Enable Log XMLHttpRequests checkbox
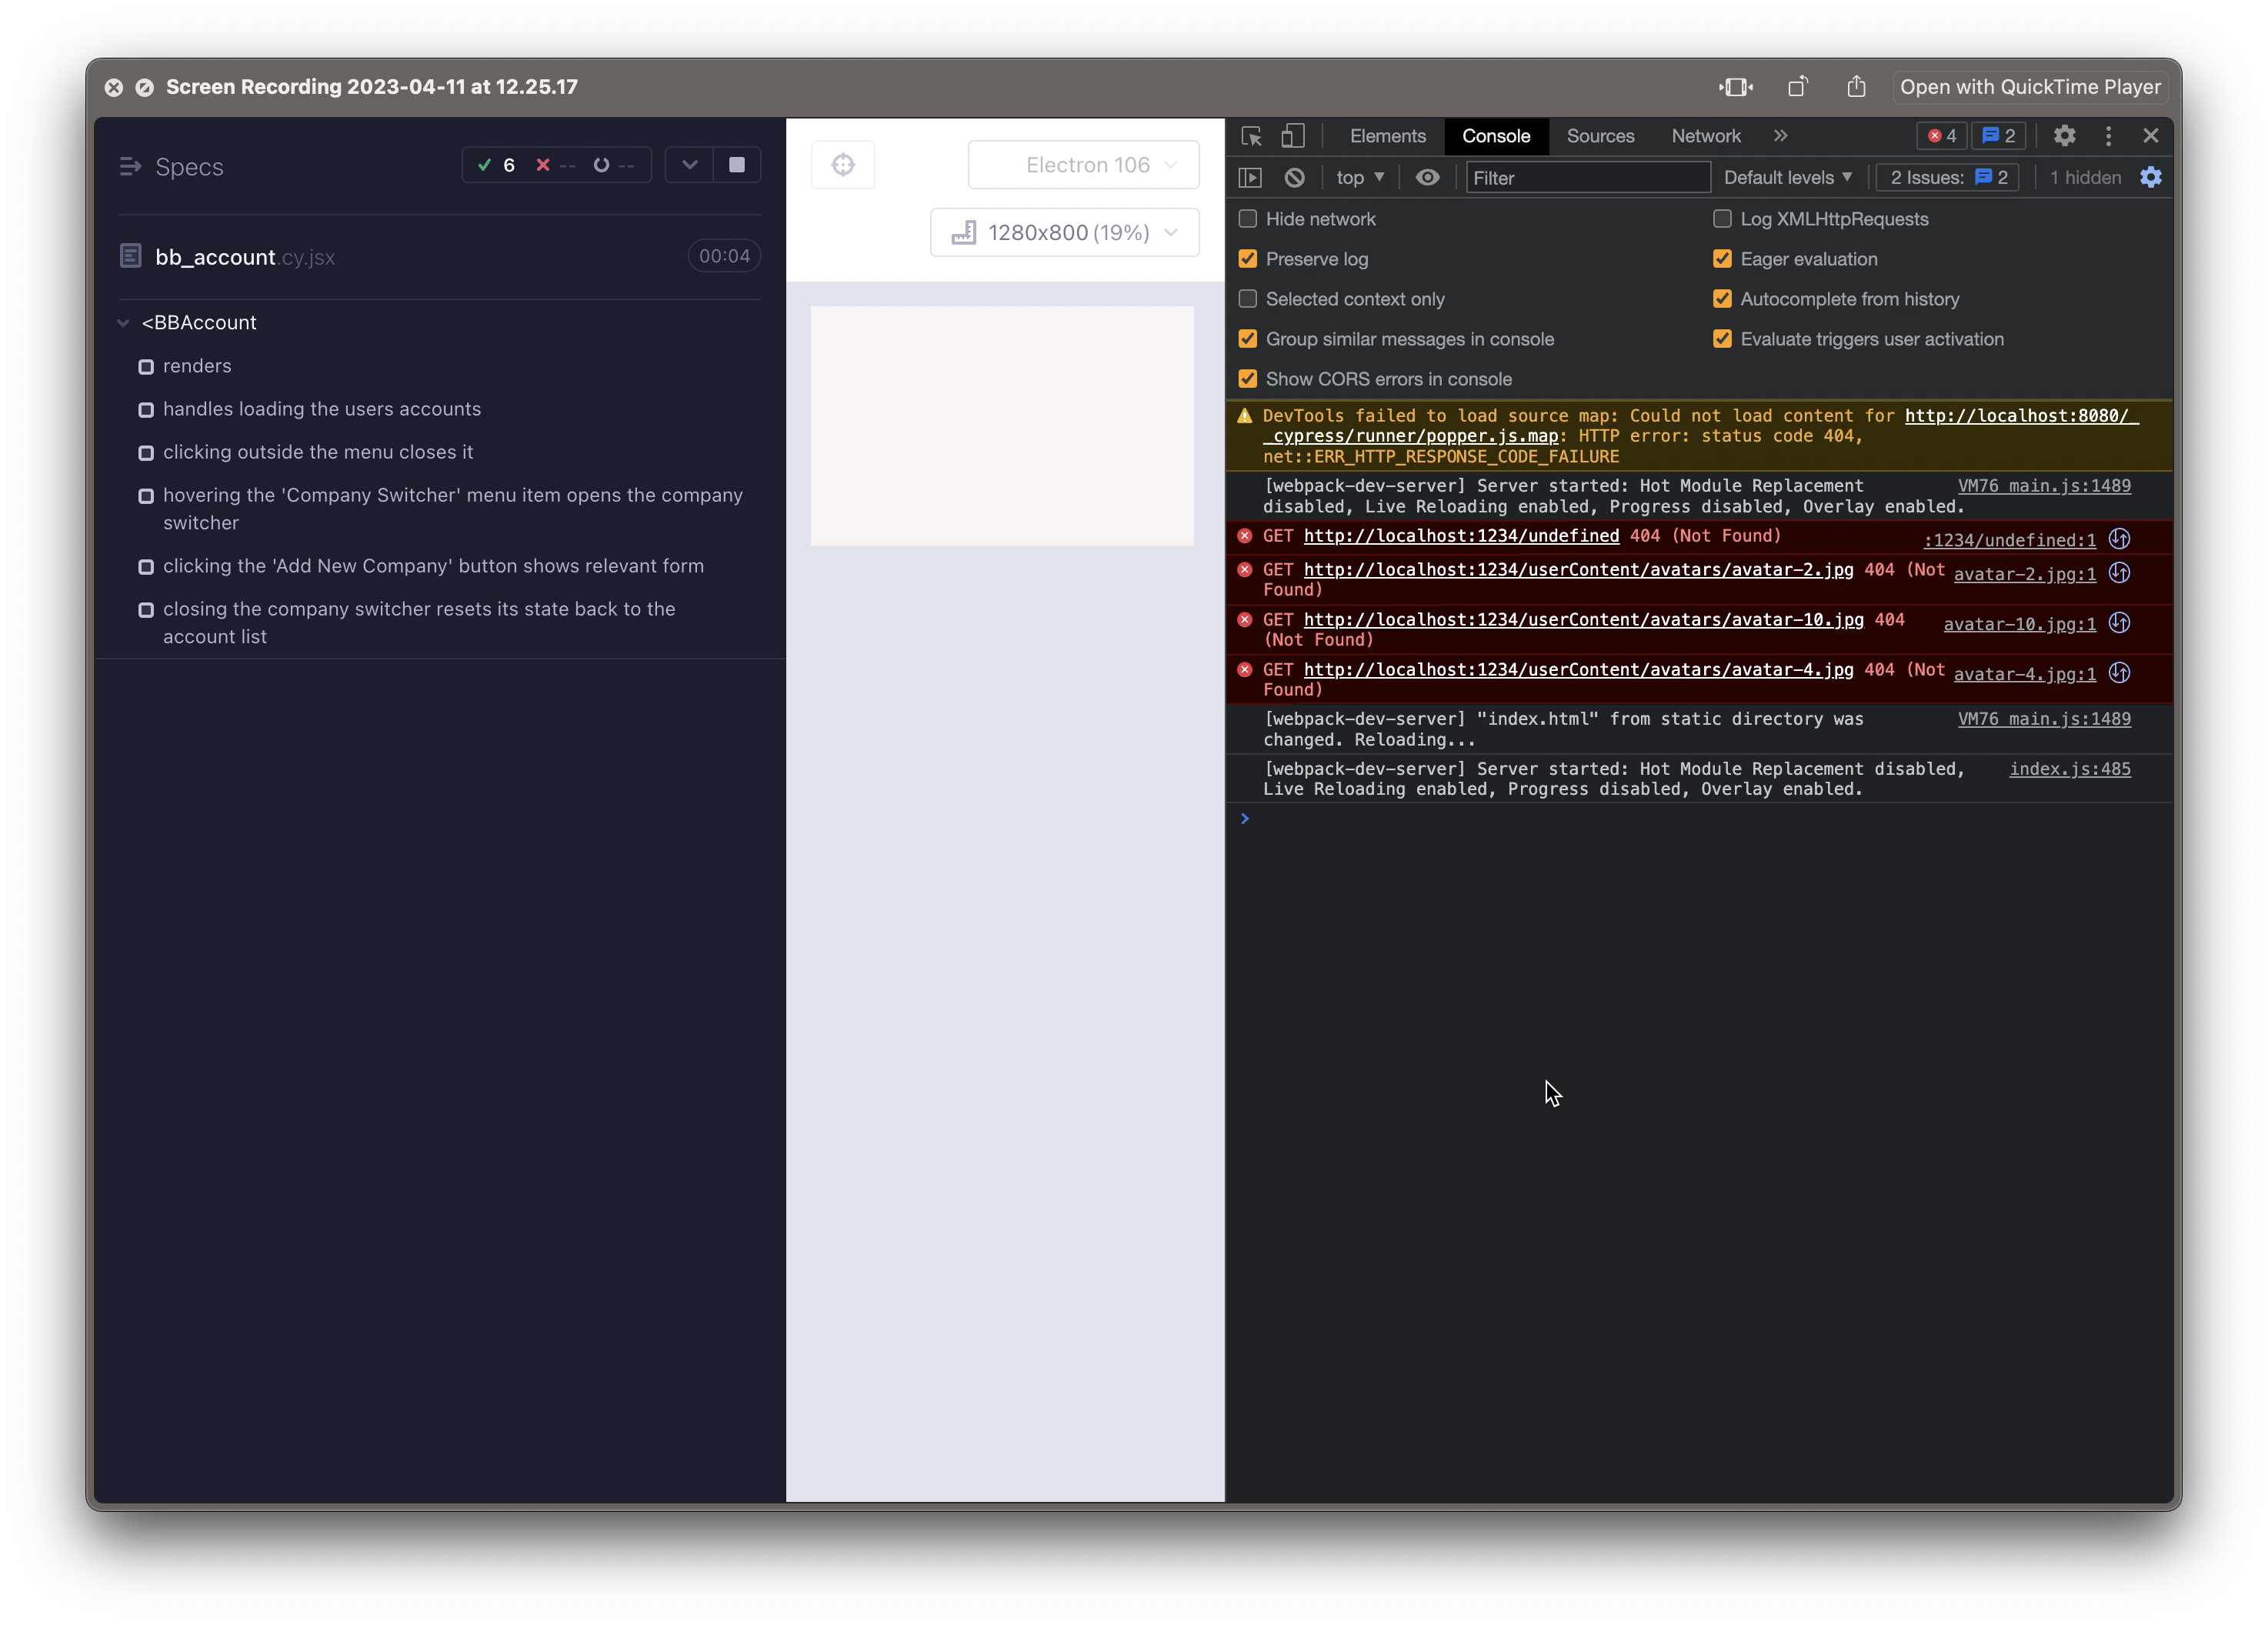 (x=1722, y=219)
